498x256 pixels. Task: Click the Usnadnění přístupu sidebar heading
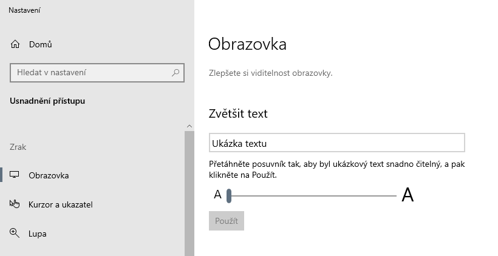click(47, 101)
